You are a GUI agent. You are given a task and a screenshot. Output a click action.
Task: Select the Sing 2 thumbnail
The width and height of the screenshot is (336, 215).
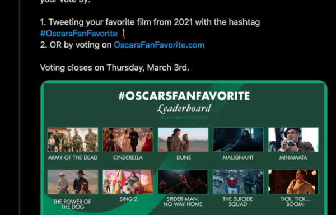point(128,182)
